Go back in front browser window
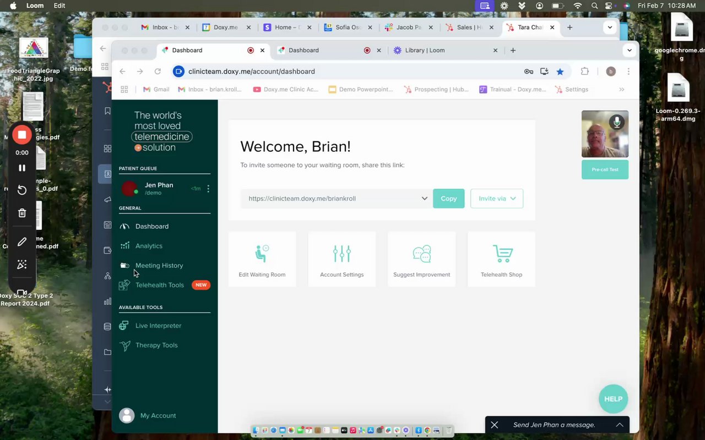The width and height of the screenshot is (705, 440). point(123,71)
